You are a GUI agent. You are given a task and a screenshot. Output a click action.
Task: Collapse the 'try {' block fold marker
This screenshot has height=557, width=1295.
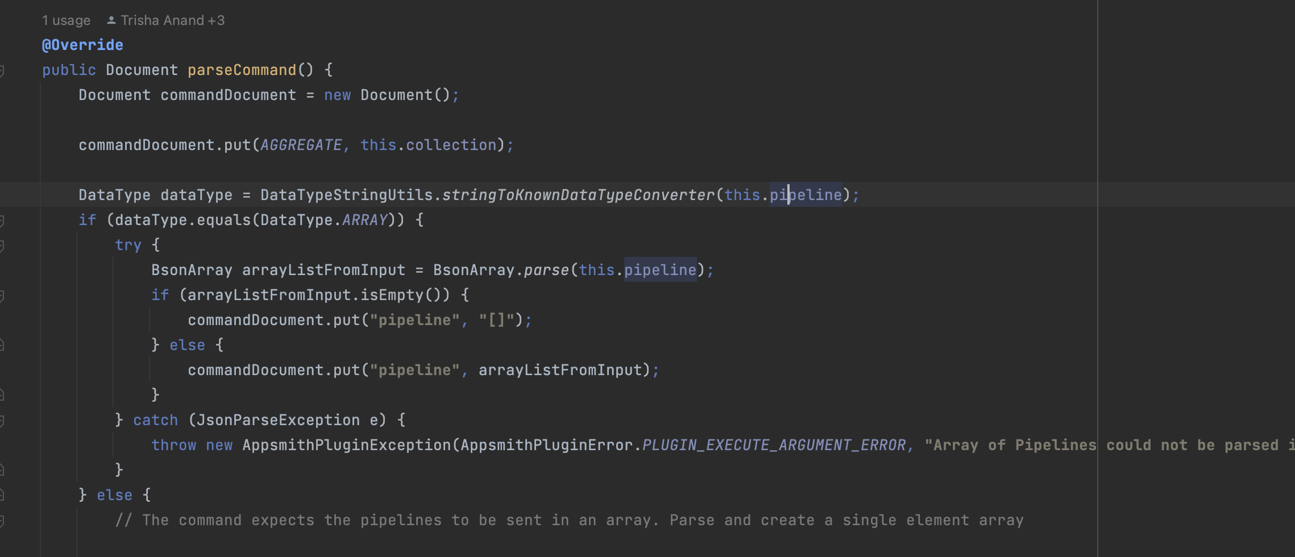coord(2,246)
